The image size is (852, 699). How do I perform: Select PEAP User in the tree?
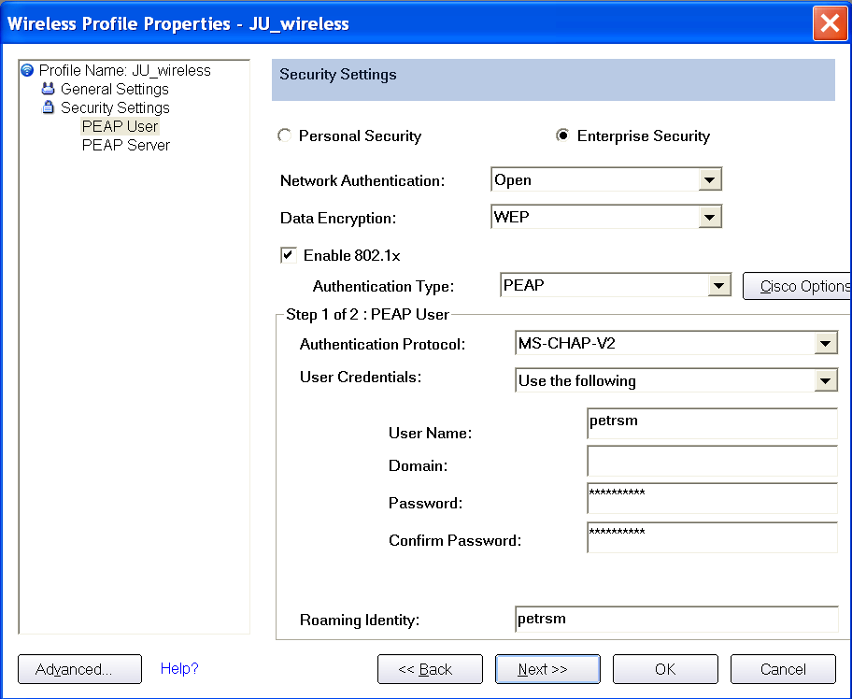point(121,127)
